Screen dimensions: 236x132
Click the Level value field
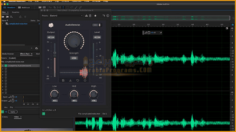click(x=97, y=37)
